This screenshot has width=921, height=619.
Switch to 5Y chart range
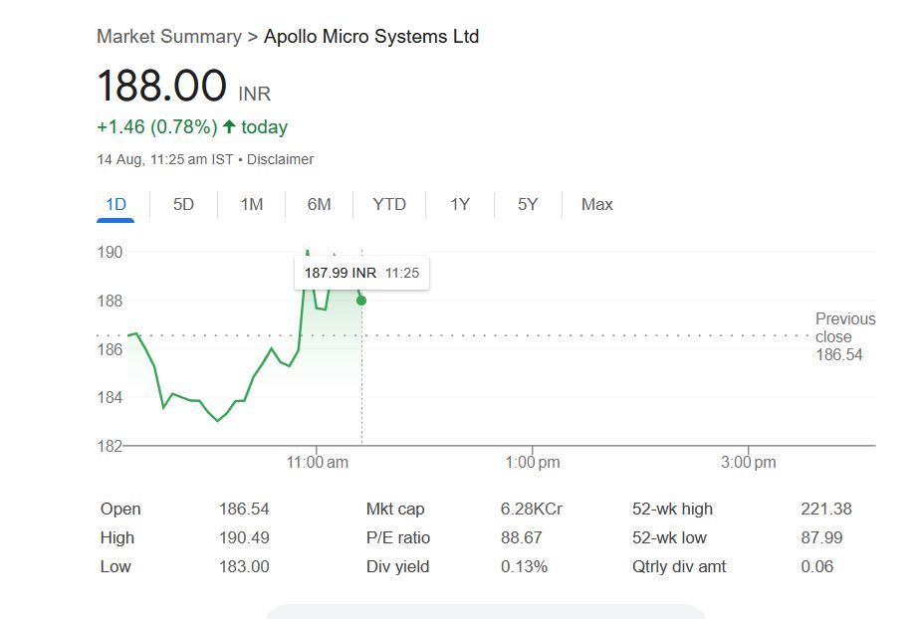click(x=527, y=204)
